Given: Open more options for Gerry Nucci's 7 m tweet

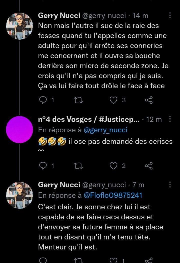Looking at the screenshot, I should tap(170, 185).
